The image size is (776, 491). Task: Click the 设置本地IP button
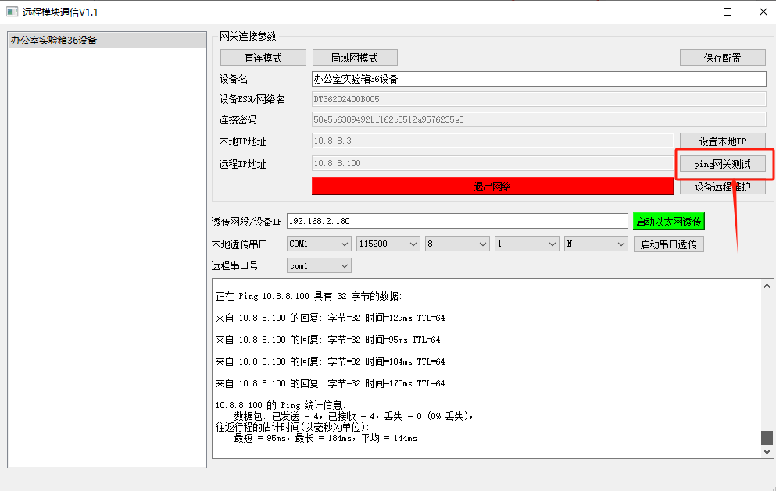(x=721, y=141)
